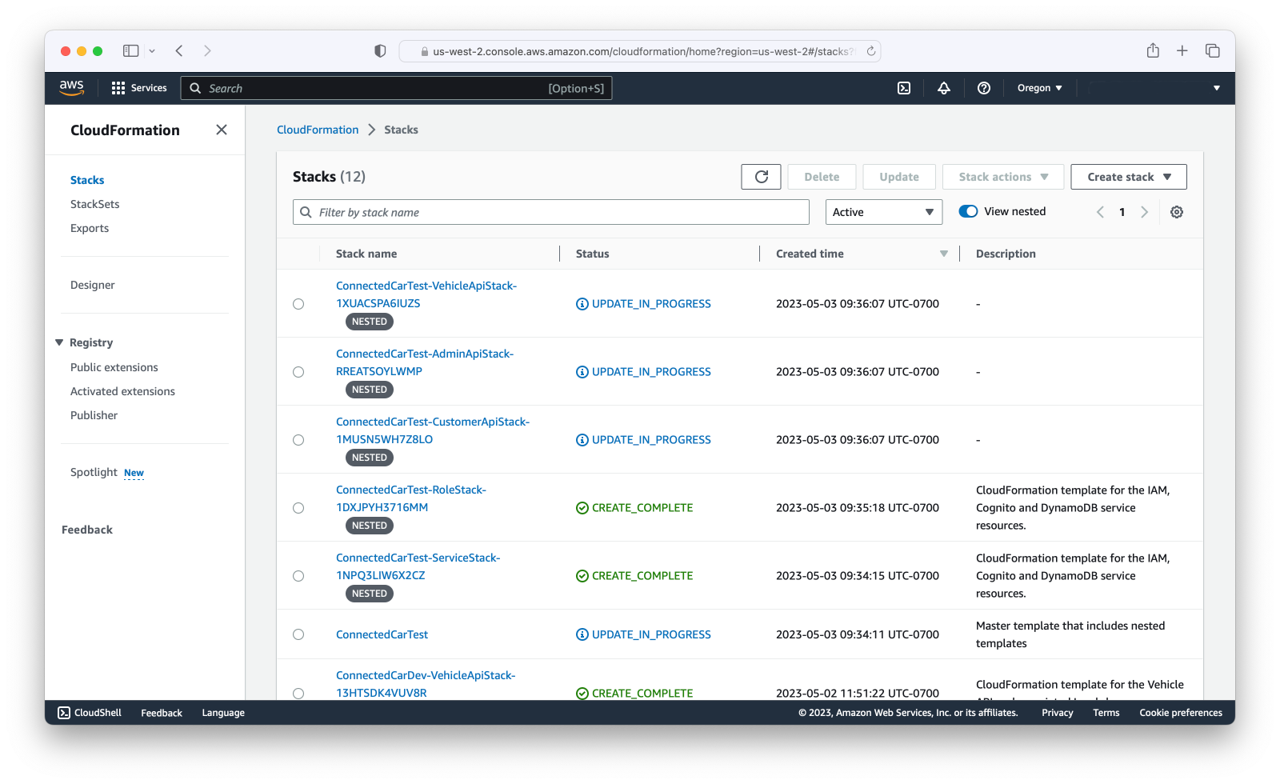Image resolution: width=1280 pixels, height=784 pixels.
Task: Open the footer Language selector
Action: click(x=223, y=713)
